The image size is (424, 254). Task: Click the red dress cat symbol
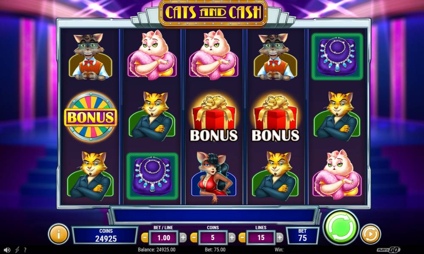tap(214, 177)
